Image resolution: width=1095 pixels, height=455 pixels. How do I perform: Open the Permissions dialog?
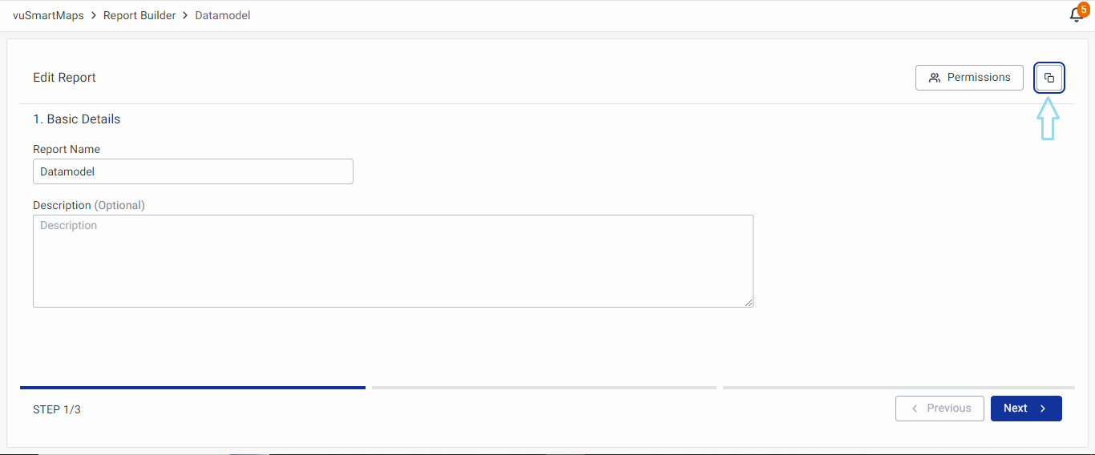point(969,78)
